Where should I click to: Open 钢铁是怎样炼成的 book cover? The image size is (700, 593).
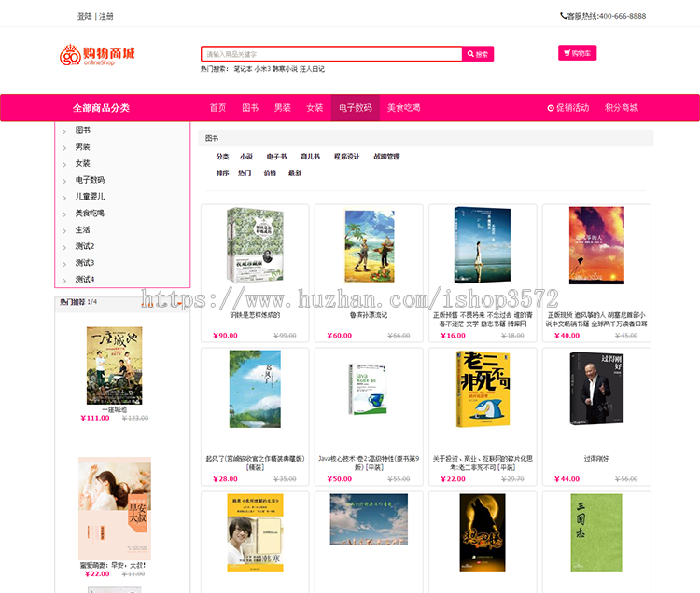click(x=255, y=245)
